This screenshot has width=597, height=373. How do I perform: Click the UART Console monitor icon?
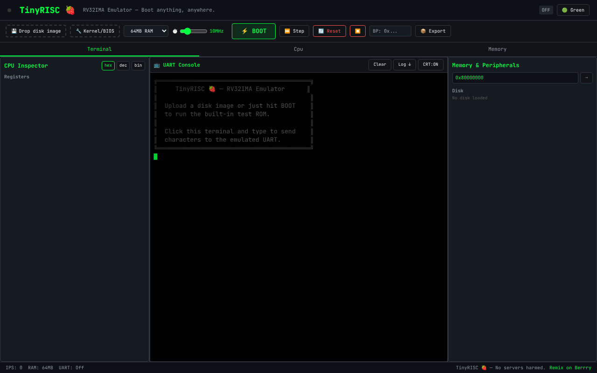click(157, 65)
